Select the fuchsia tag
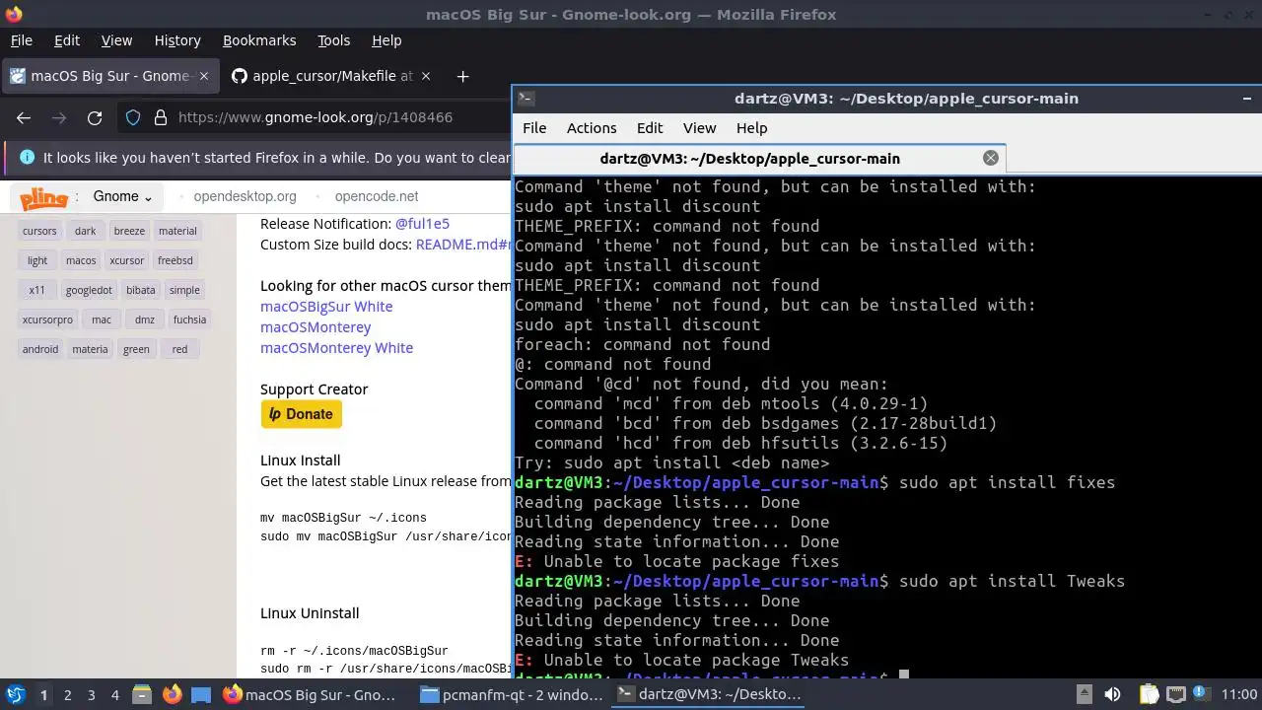The image size is (1262, 710). [x=189, y=319]
